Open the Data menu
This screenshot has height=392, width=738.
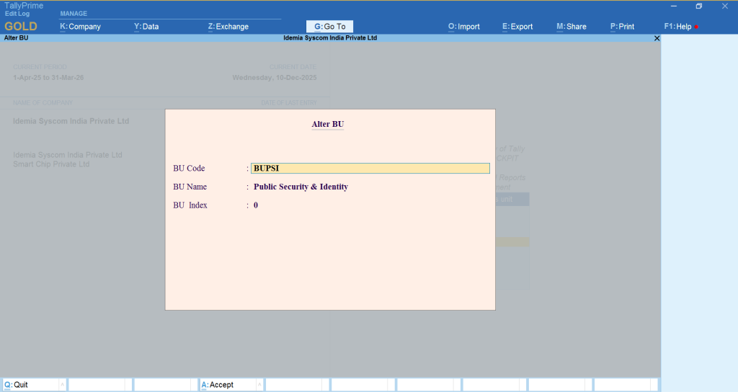pyautogui.click(x=146, y=27)
